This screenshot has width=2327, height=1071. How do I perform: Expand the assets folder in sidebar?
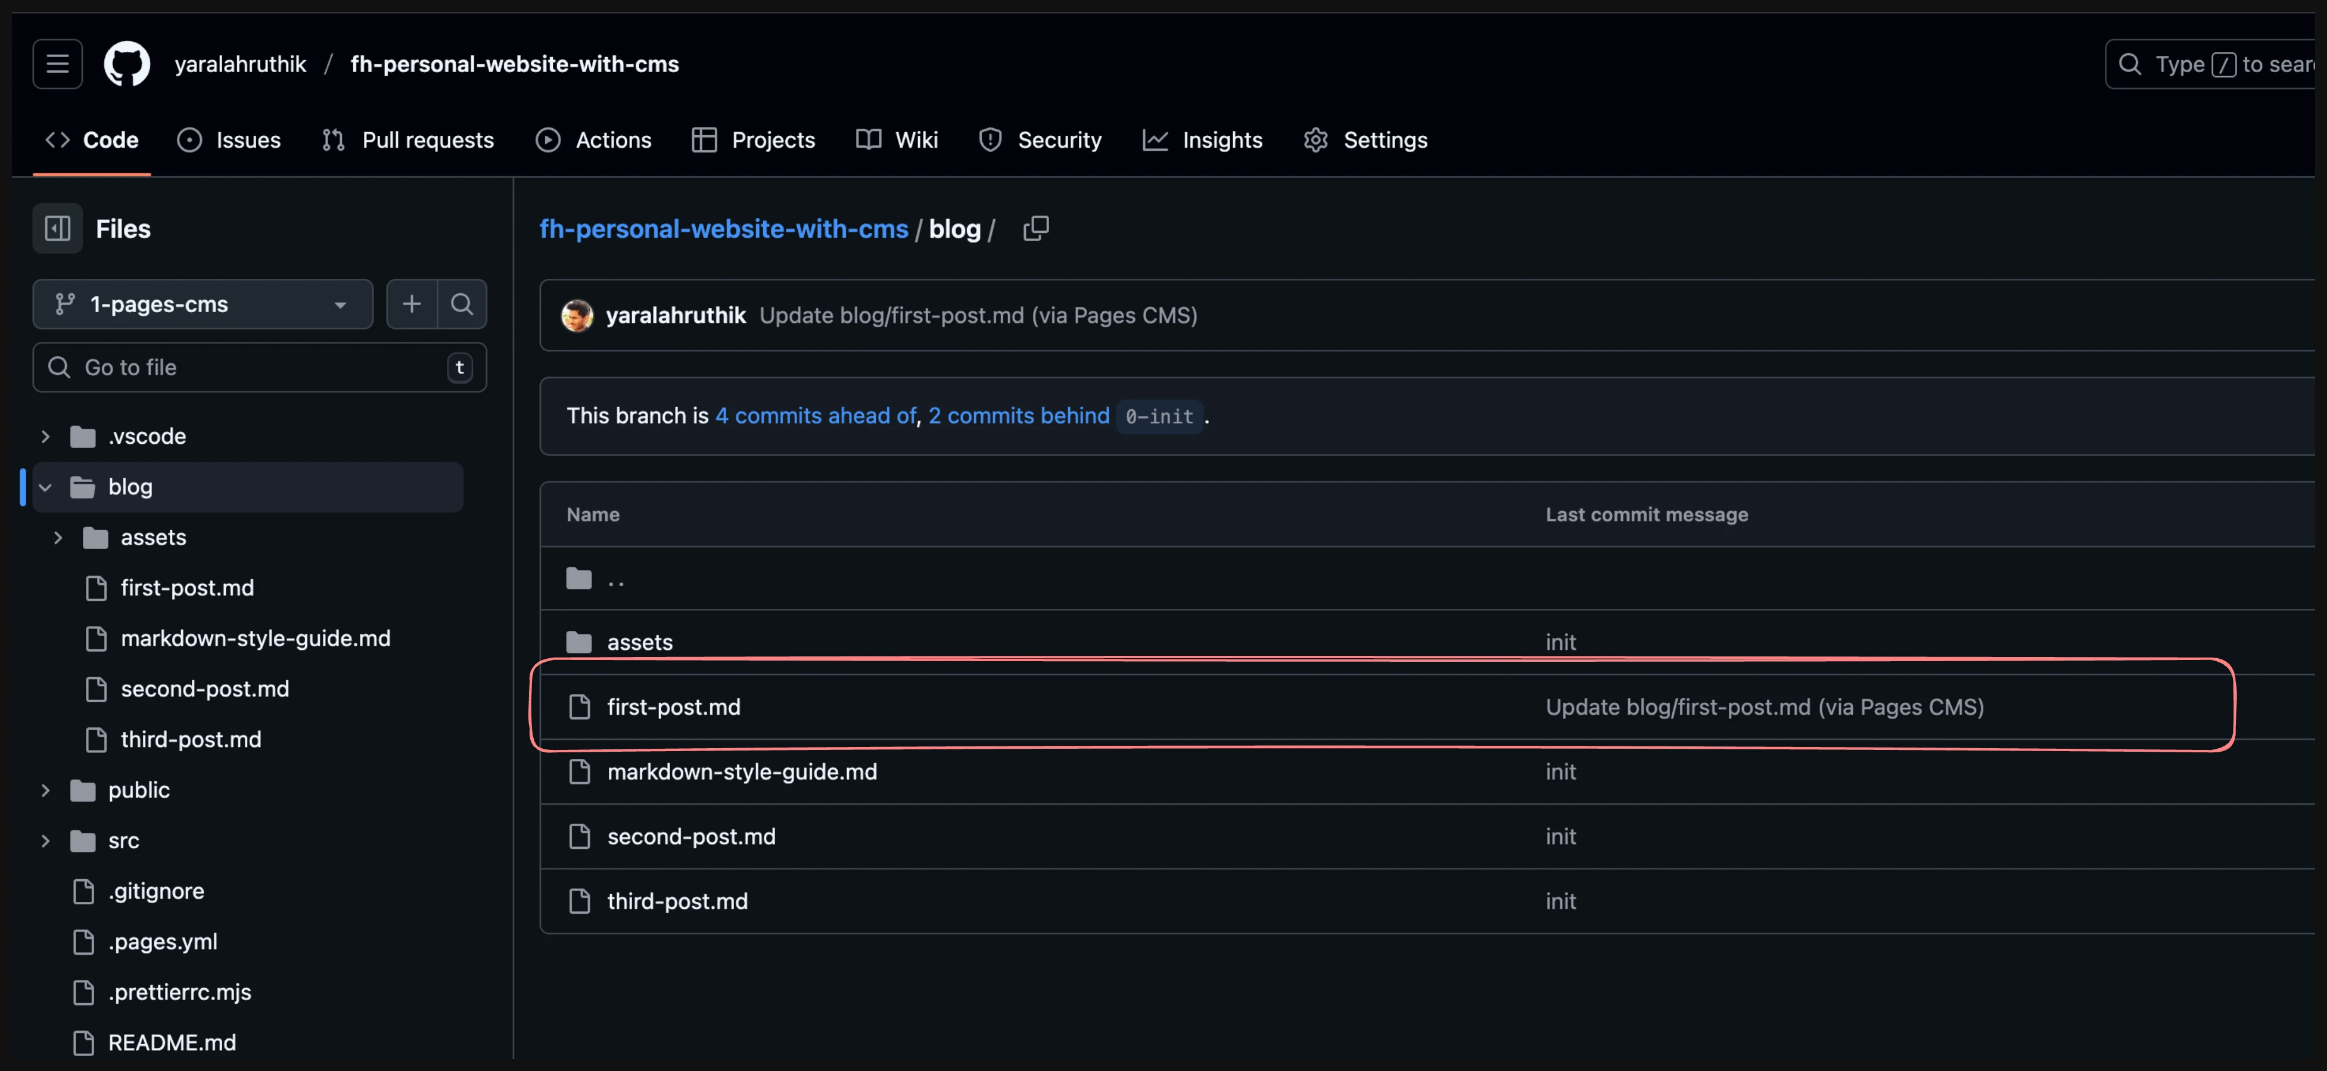58,537
